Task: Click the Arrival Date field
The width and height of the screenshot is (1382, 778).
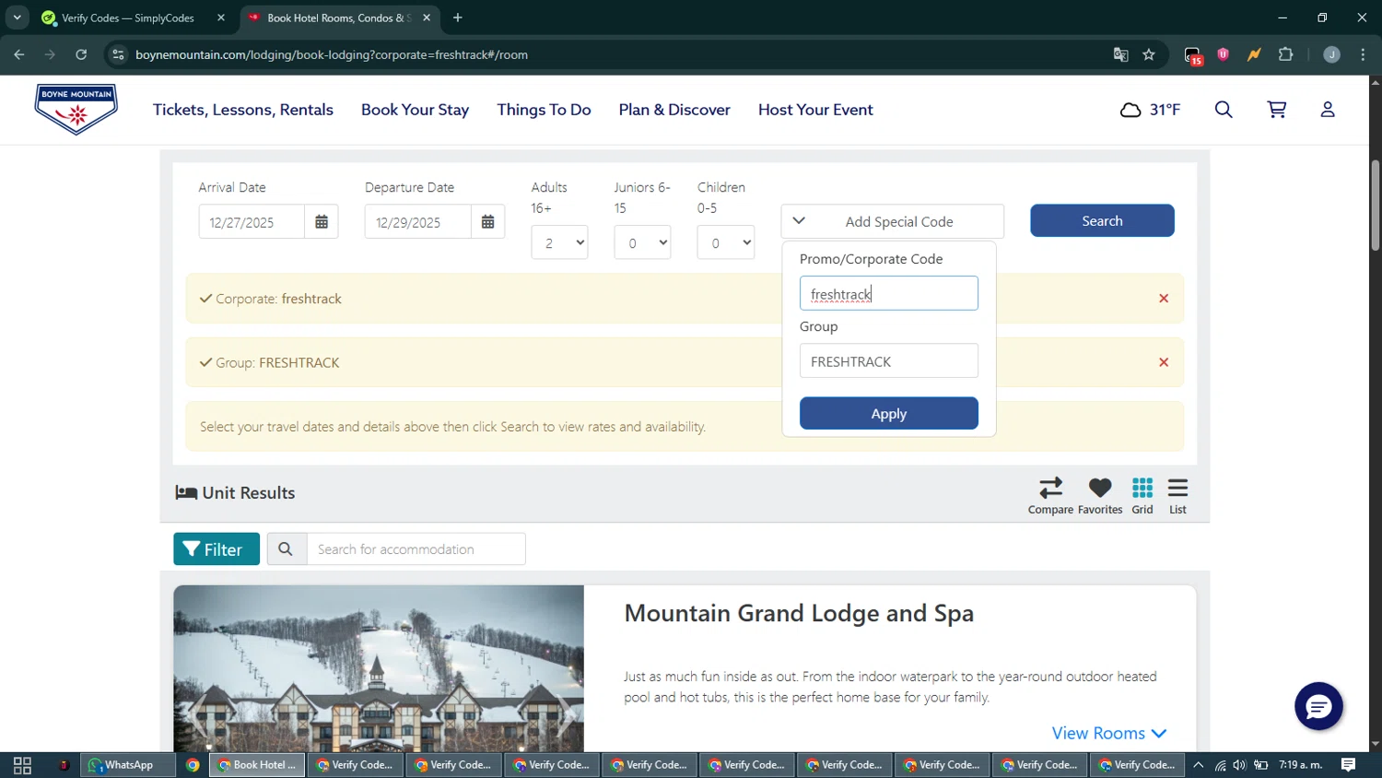Action: click(x=252, y=222)
